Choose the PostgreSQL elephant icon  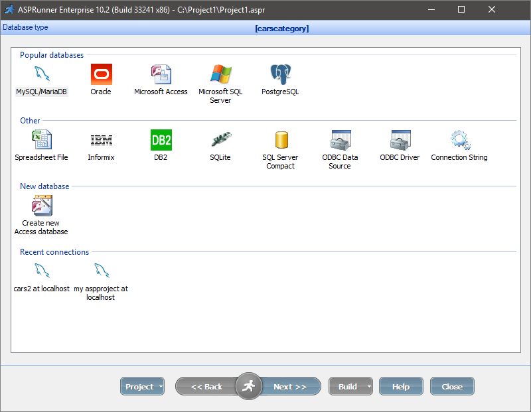click(x=280, y=74)
